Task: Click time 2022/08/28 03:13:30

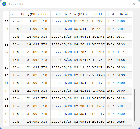Action: [x=71, y=67]
